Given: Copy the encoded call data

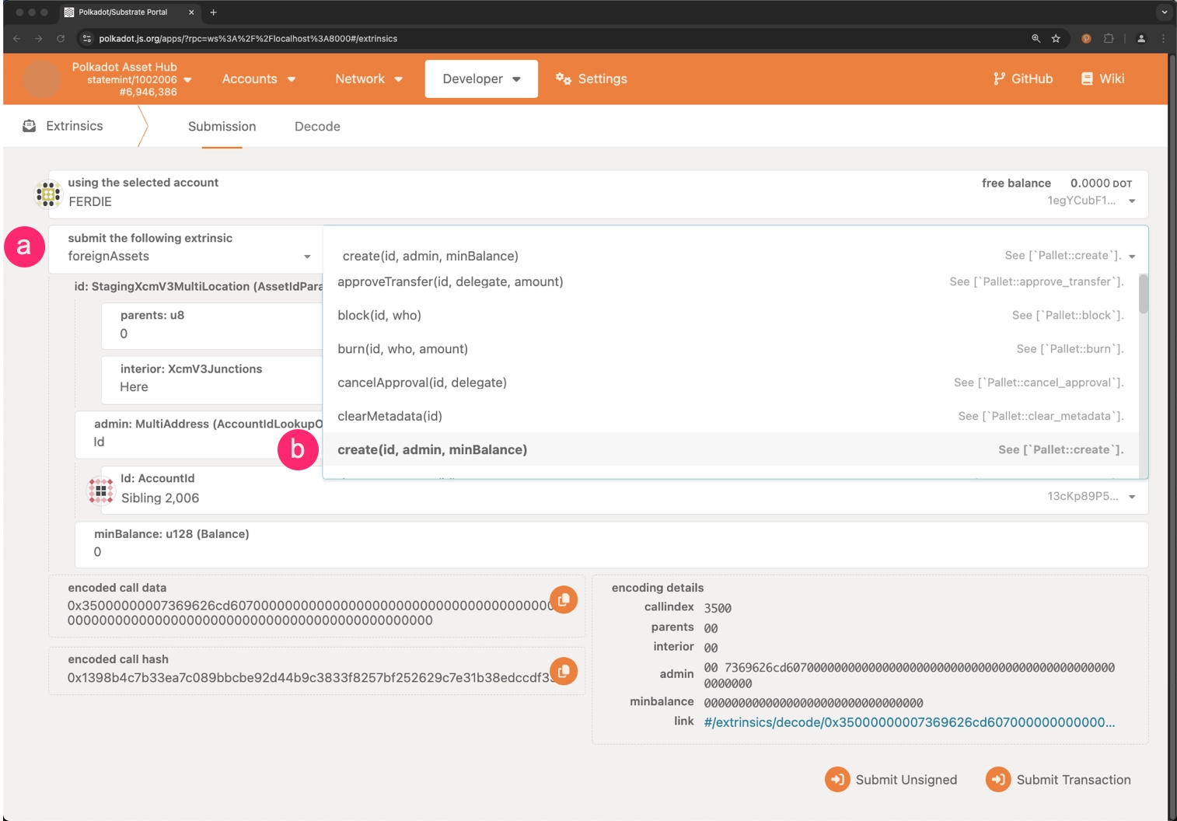Looking at the screenshot, I should pos(564,599).
